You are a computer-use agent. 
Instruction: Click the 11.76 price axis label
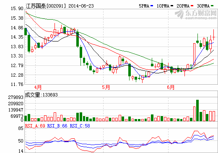click(17, 84)
